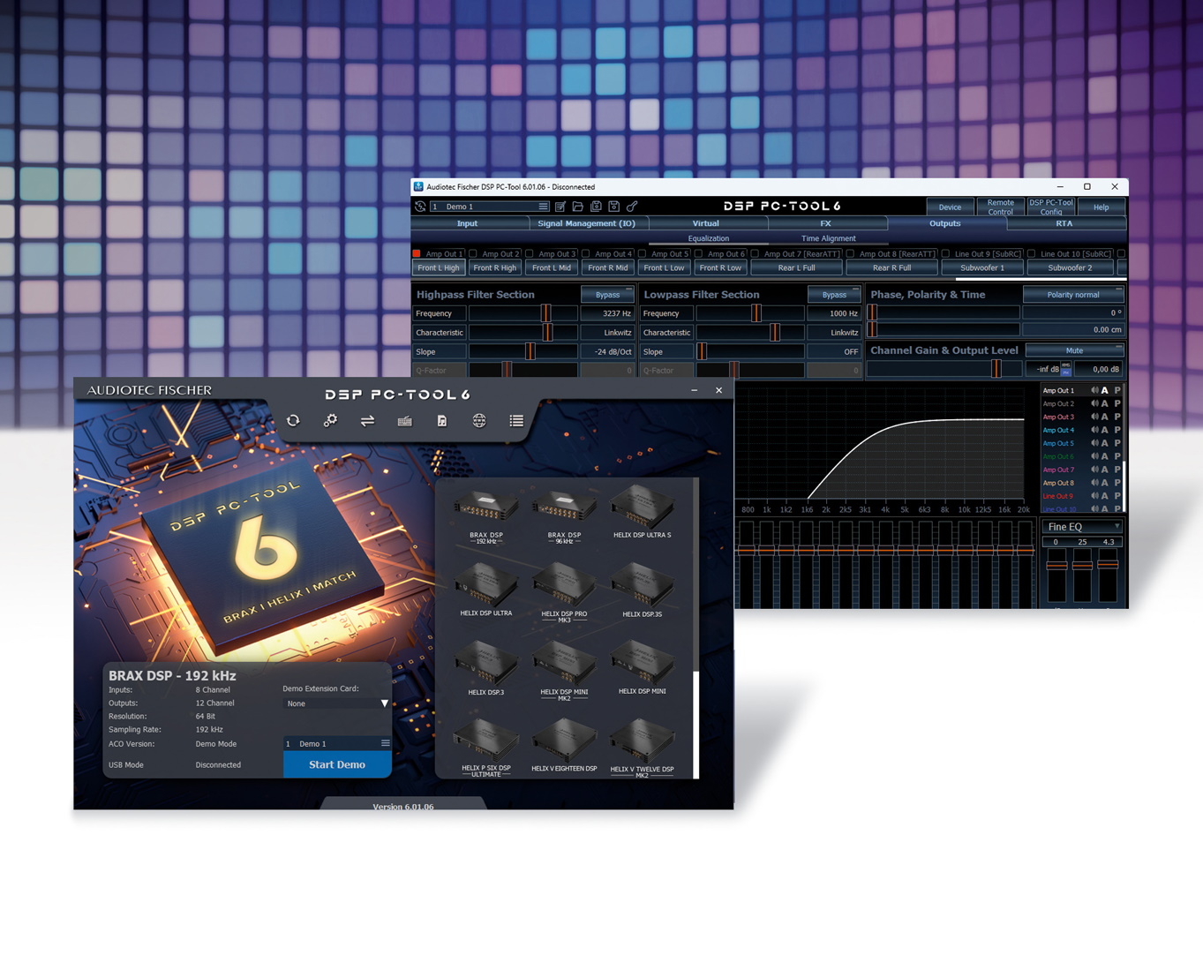Open the globe language icon in launcher
Image resolution: width=1203 pixels, height=970 pixels.
[x=479, y=421]
